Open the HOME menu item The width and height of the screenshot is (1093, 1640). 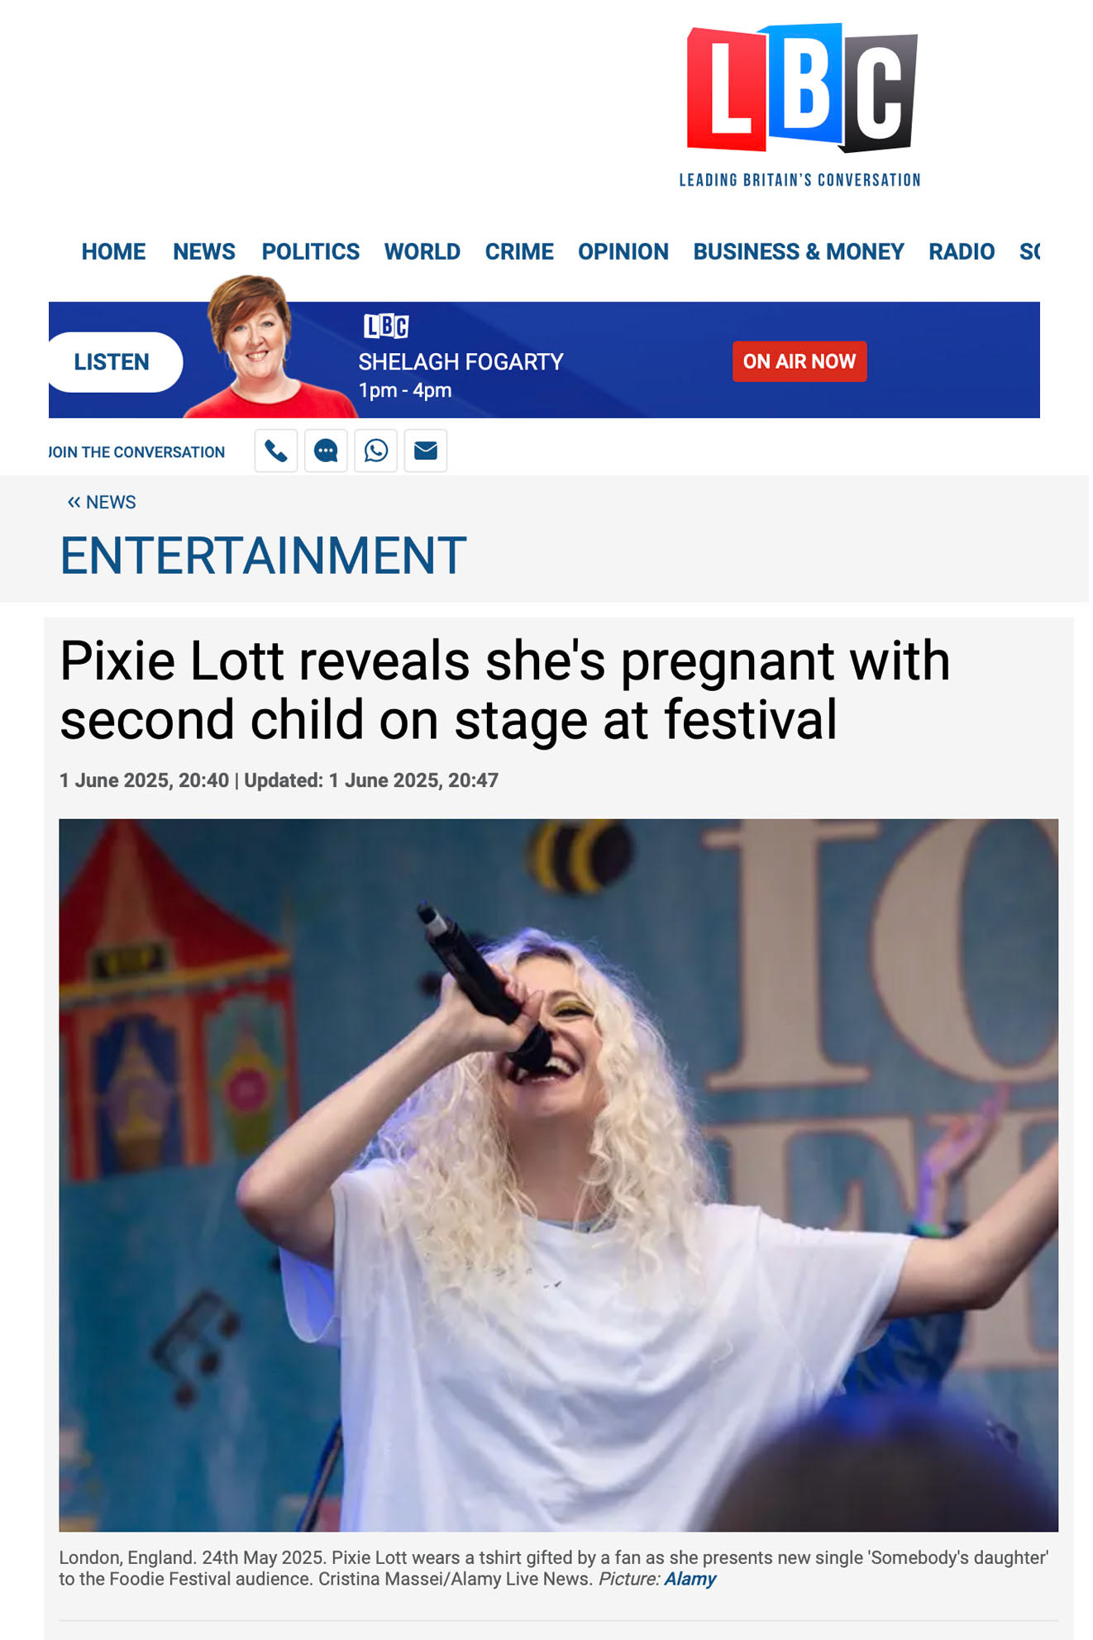113,251
